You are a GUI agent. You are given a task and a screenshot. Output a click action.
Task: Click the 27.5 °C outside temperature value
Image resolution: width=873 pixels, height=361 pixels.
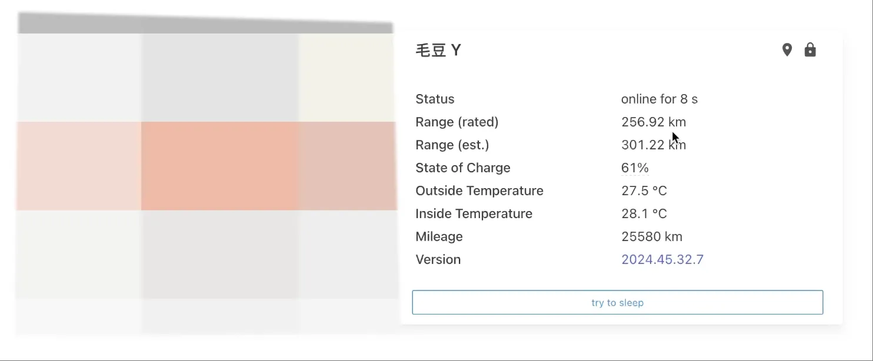644,190
